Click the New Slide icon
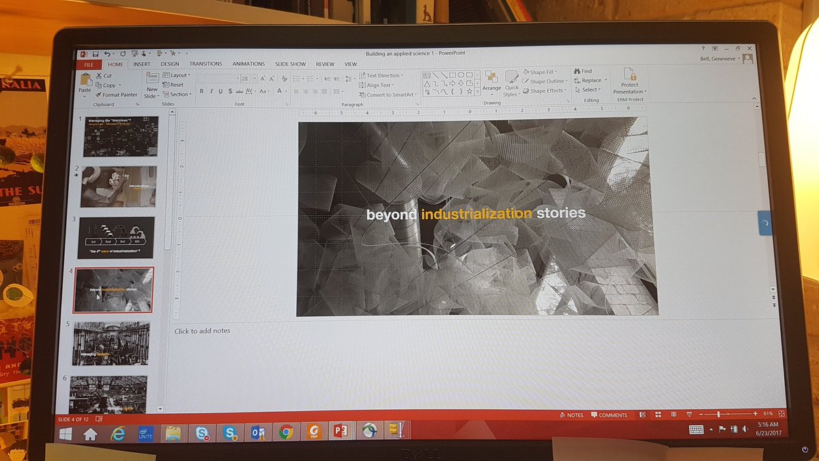 click(x=152, y=79)
